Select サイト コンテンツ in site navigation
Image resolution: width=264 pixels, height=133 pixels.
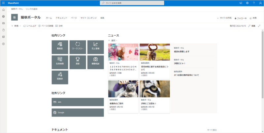pos(88,17)
